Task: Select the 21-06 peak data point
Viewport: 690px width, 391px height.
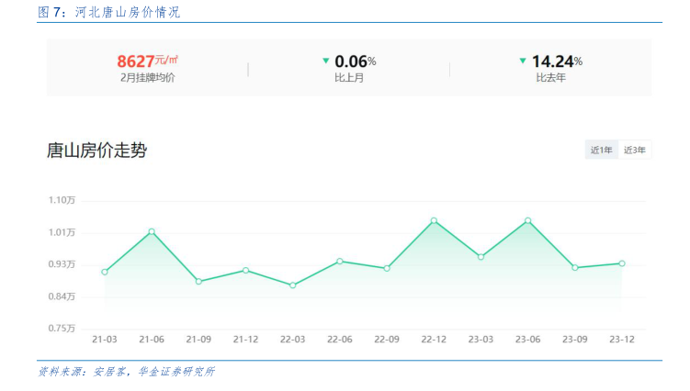Action: pos(152,231)
